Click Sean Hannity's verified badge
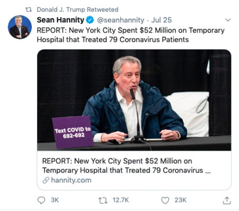Viewport: 239px width, 211px height. pyautogui.click(x=90, y=20)
